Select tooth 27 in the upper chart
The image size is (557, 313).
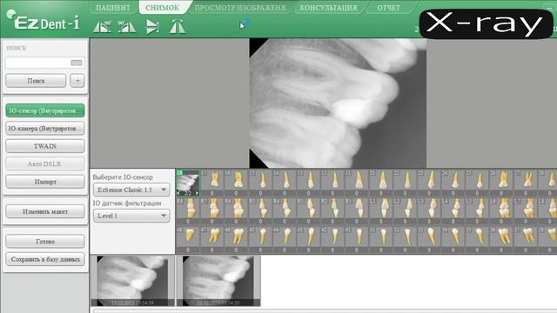pos(526,183)
